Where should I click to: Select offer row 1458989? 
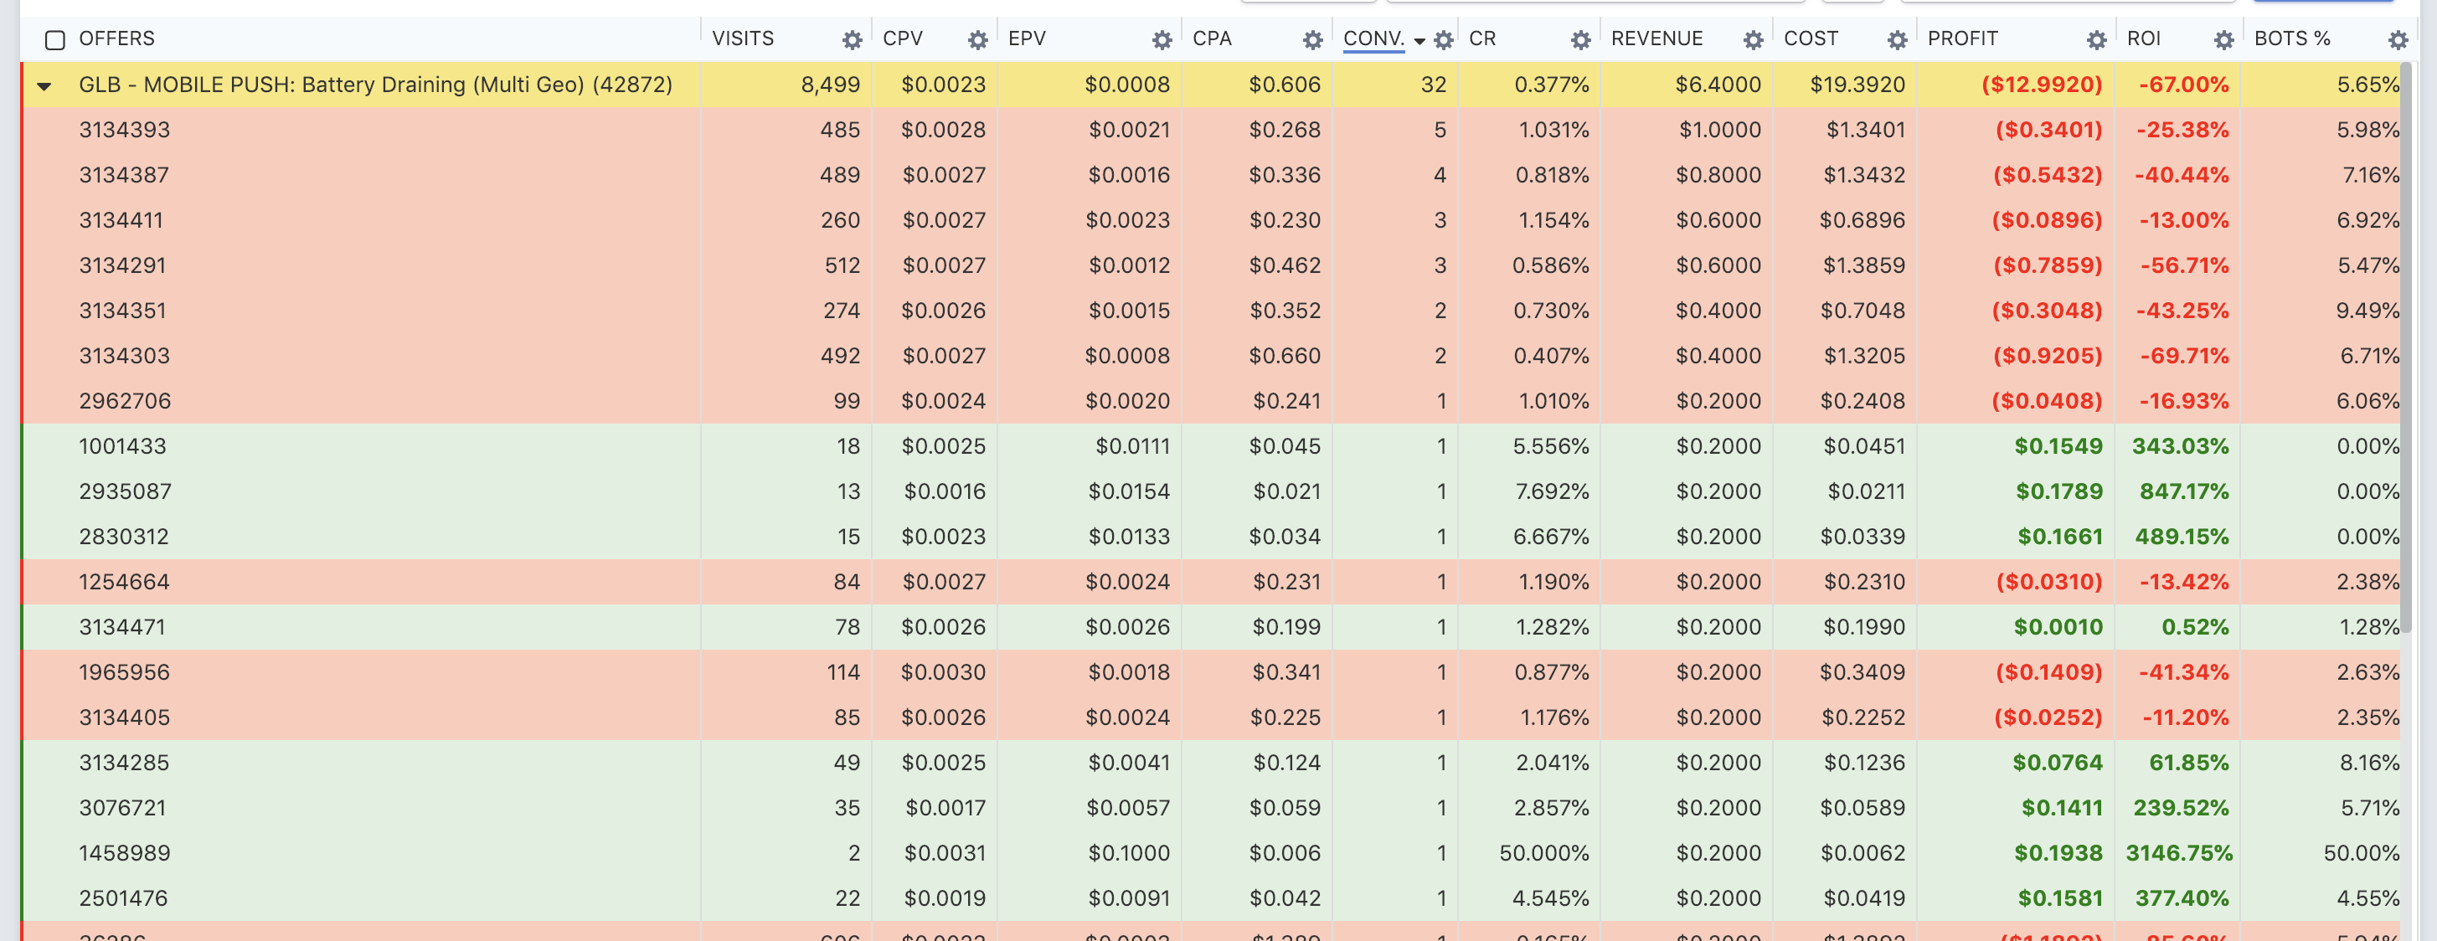pos(1211,853)
